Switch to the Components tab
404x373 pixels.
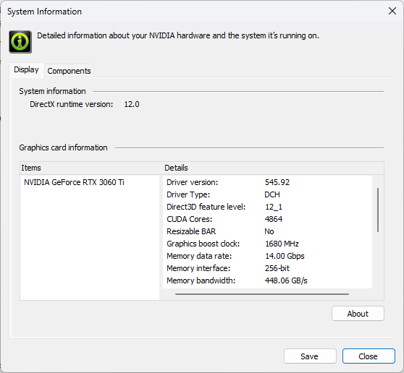69,71
